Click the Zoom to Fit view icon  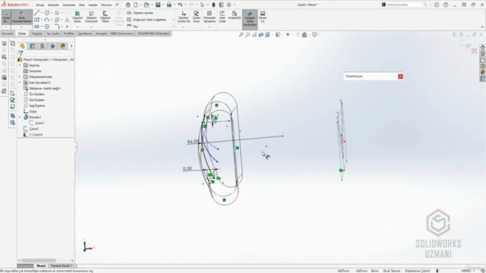tap(241, 35)
